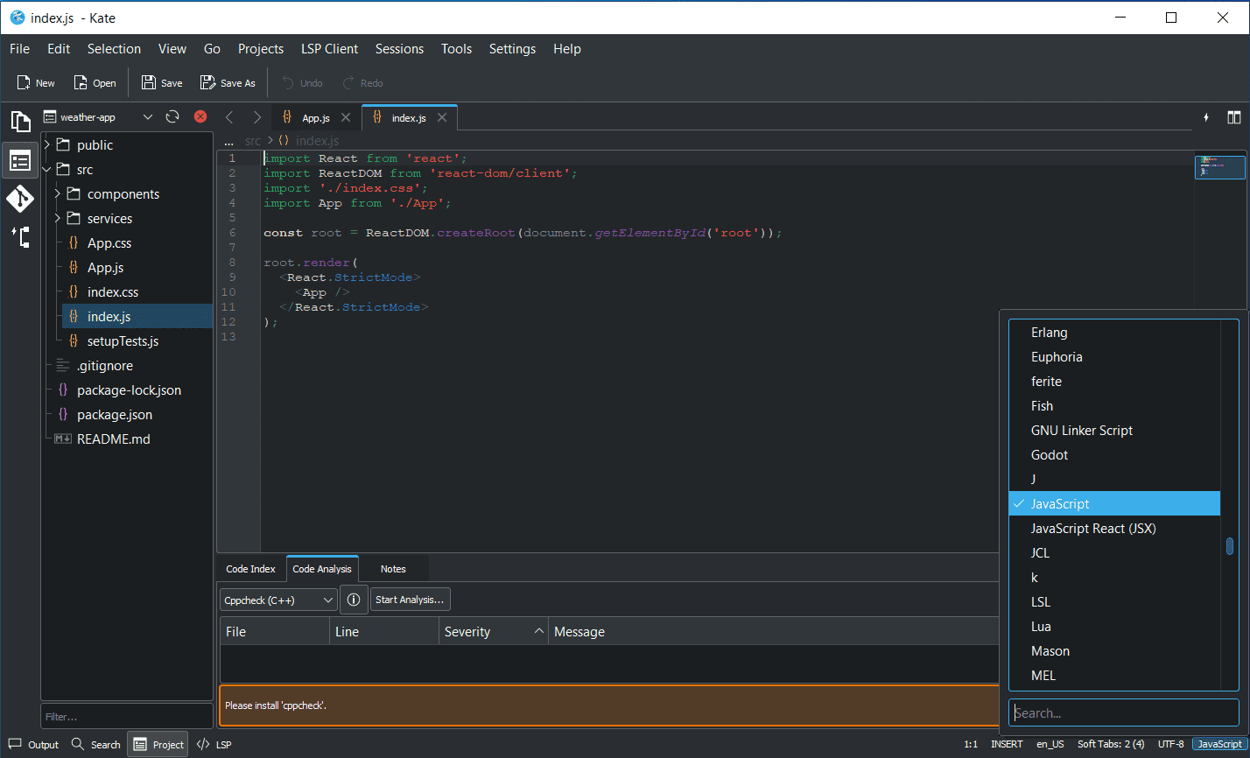Click the red close project icon
The image size is (1250, 758).
pos(200,116)
